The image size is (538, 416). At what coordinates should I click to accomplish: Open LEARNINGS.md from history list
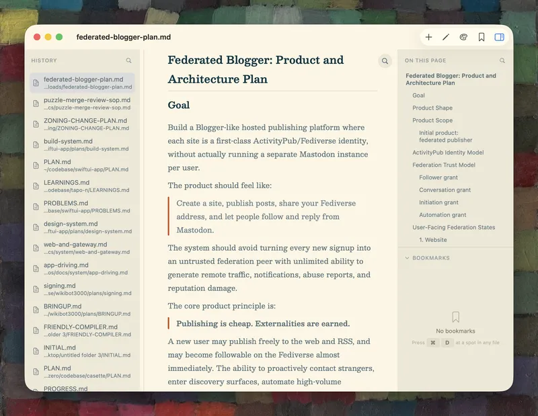point(82,186)
